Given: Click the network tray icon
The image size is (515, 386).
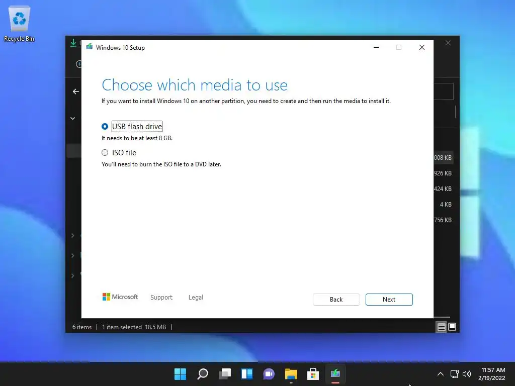Looking at the screenshot, I should [x=455, y=374].
